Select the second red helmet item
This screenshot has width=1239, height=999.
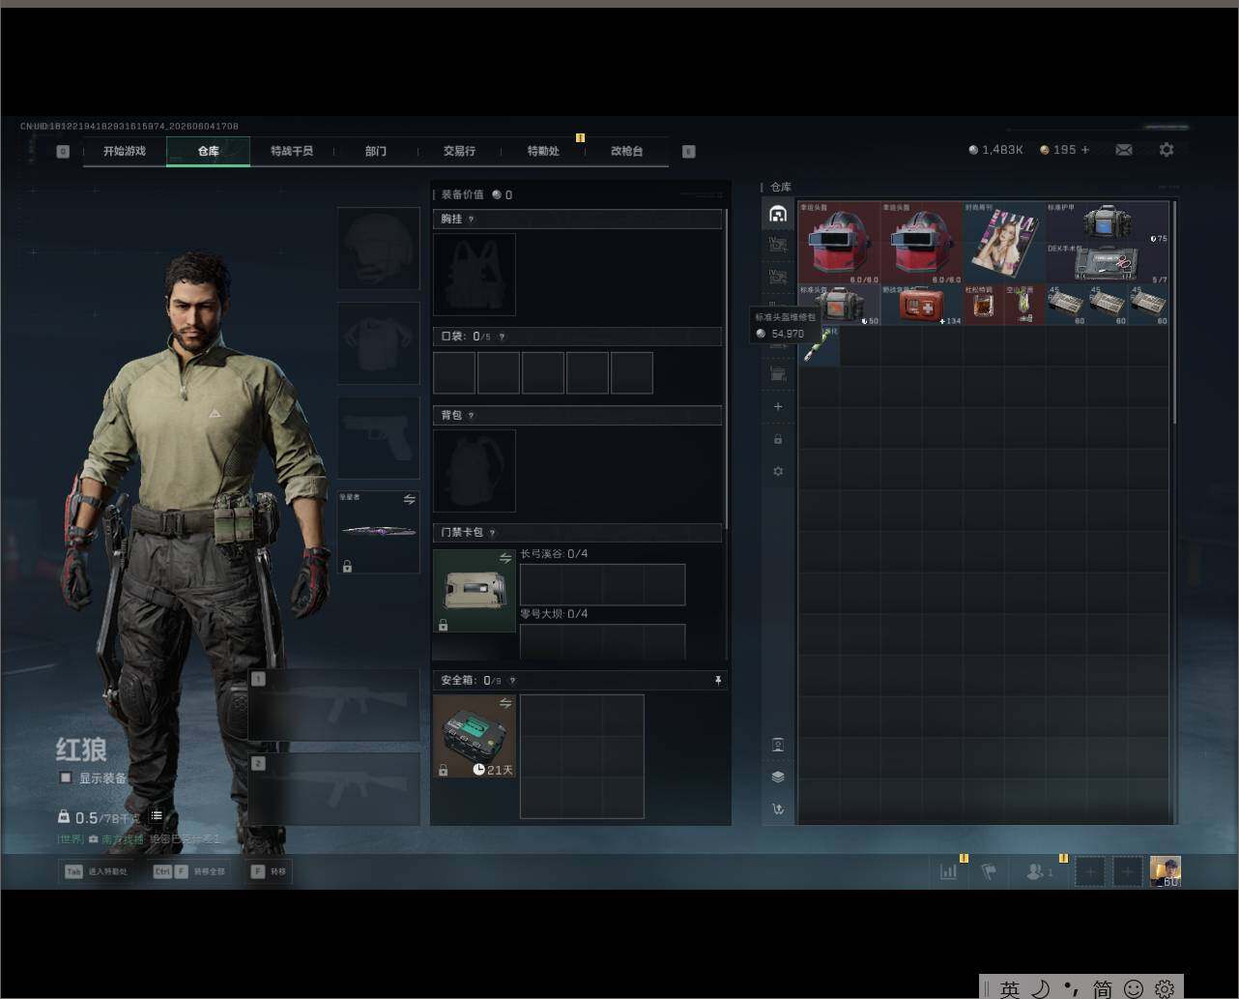tap(922, 243)
